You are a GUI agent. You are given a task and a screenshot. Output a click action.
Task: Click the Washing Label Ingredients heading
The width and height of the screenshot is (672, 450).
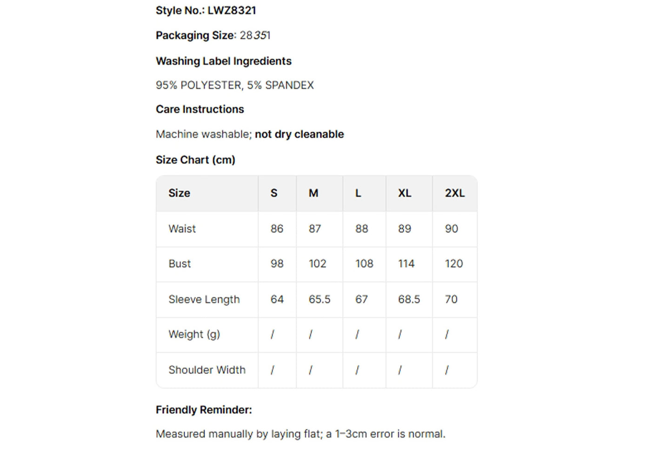[224, 61]
